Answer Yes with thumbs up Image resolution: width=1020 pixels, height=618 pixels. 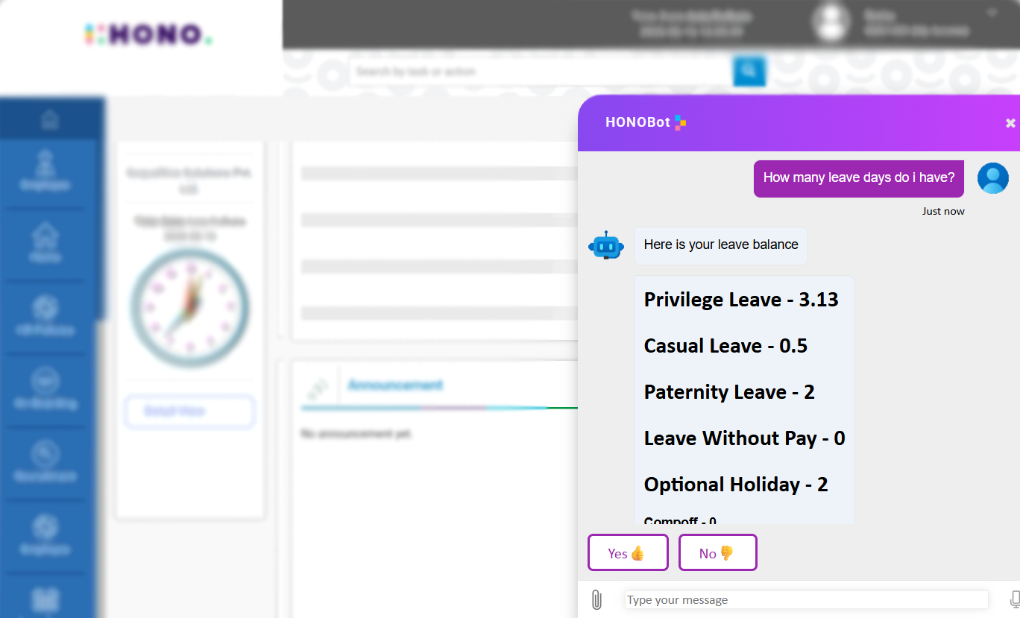[x=628, y=552]
